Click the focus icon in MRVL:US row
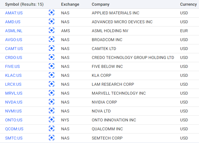 coord(52,93)
